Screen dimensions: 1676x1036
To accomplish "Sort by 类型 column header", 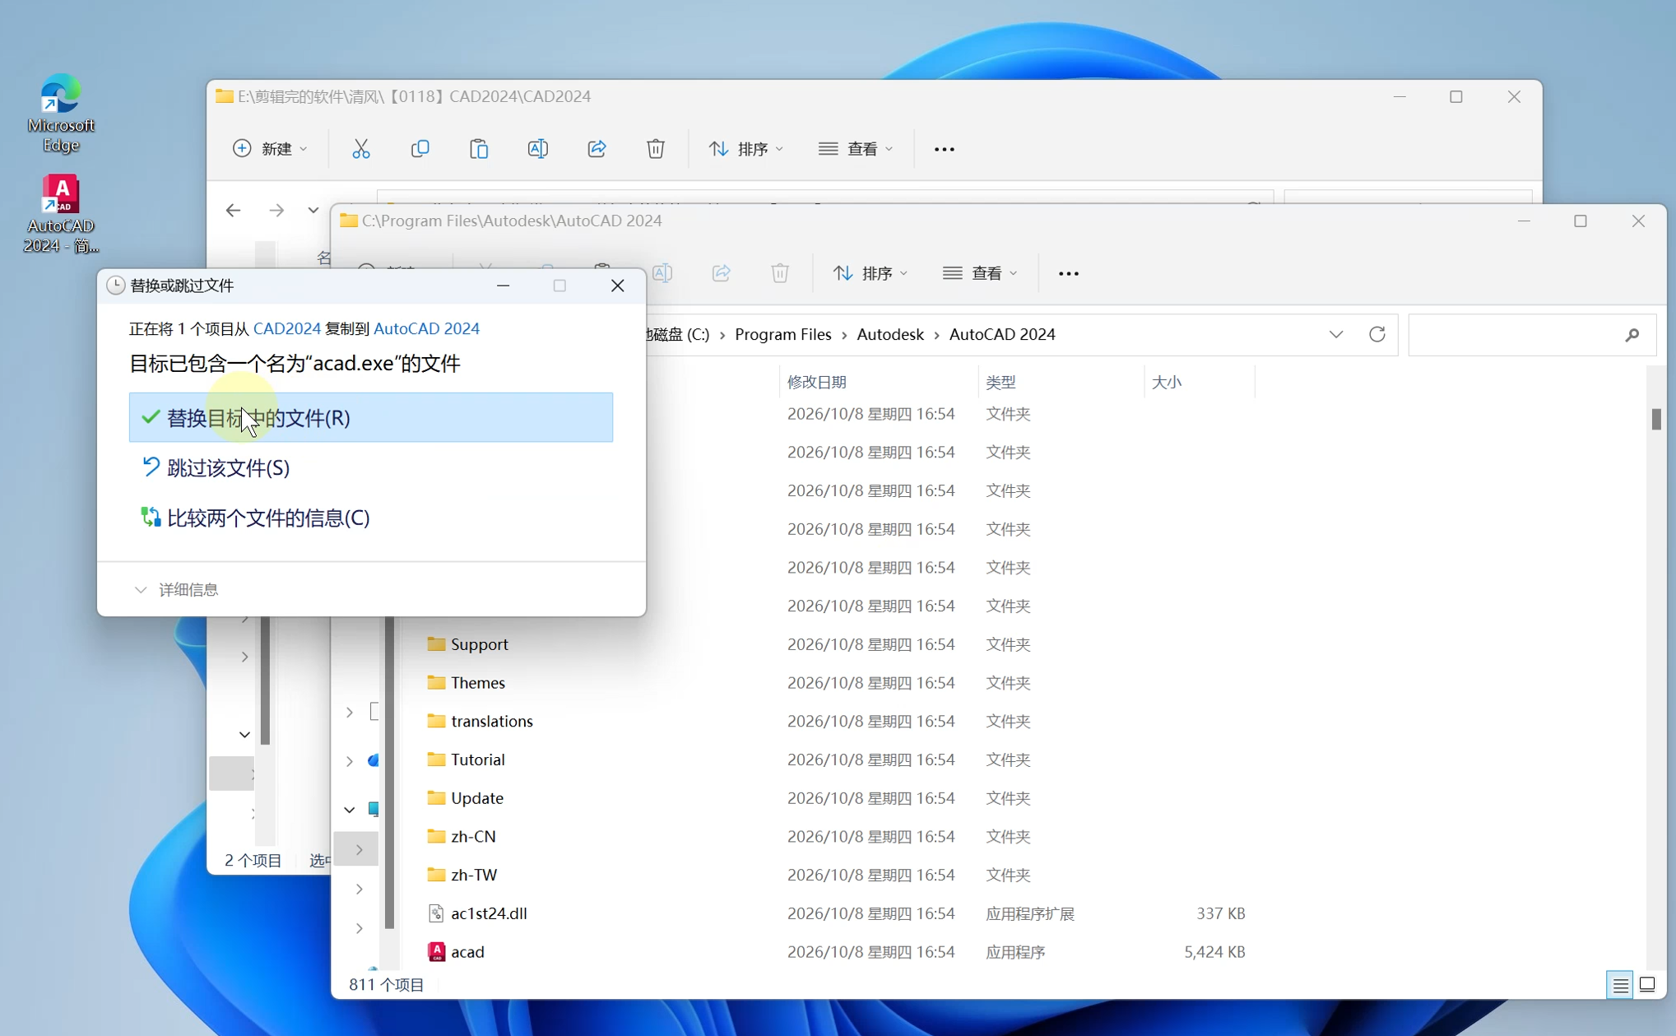I will click(1061, 382).
